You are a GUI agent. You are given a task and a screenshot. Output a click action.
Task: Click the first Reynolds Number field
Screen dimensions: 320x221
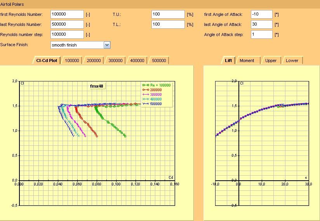[67, 14]
